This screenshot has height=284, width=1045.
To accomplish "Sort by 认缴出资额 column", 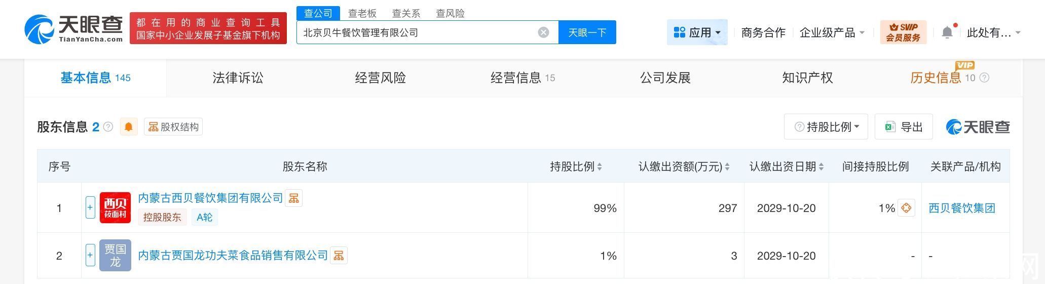I will click(x=727, y=167).
